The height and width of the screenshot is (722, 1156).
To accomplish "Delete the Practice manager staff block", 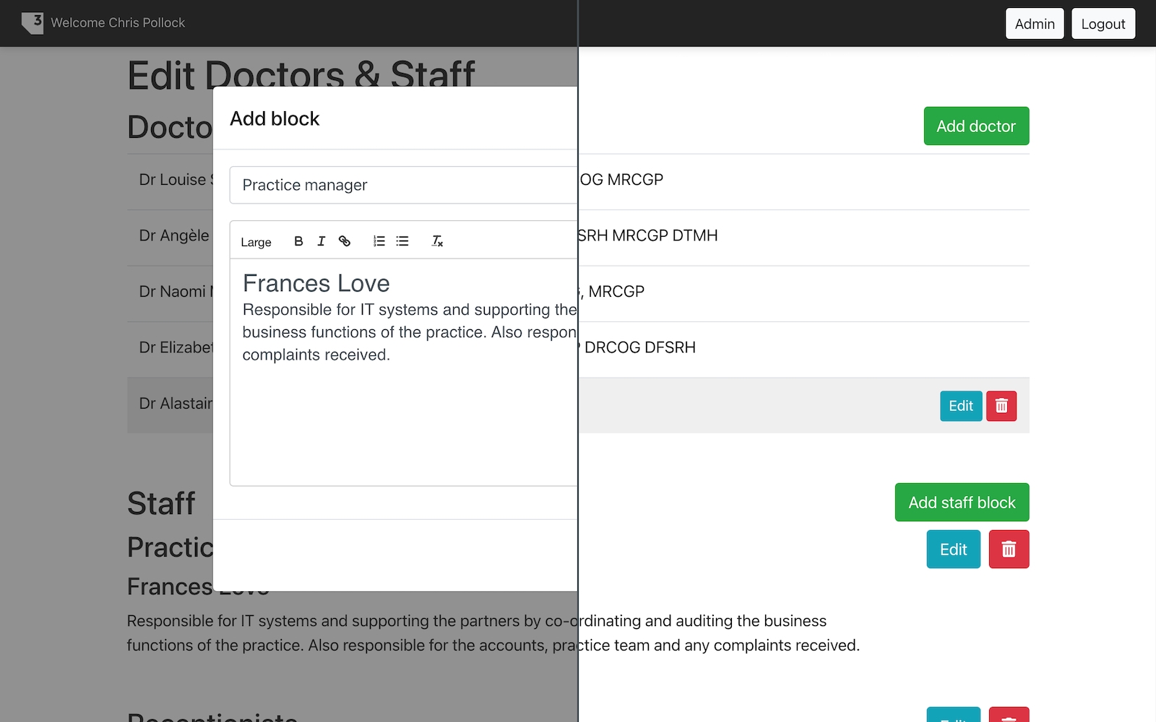I will click(1009, 549).
